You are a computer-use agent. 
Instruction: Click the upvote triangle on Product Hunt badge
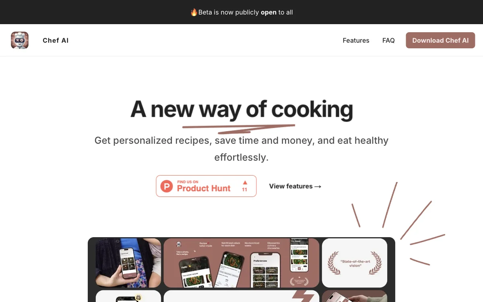coord(245,182)
